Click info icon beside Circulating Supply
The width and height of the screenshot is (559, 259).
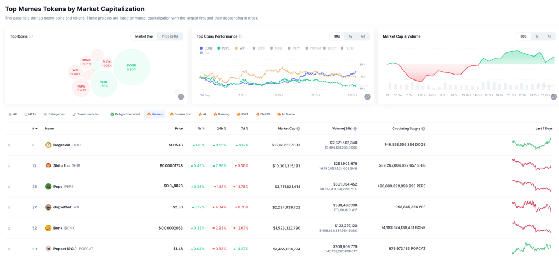(x=423, y=129)
